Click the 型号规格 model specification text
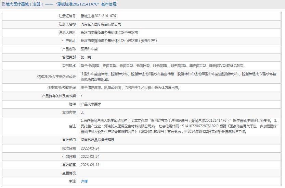The height and width of the screenshot is (188, 285). coord(163,66)
